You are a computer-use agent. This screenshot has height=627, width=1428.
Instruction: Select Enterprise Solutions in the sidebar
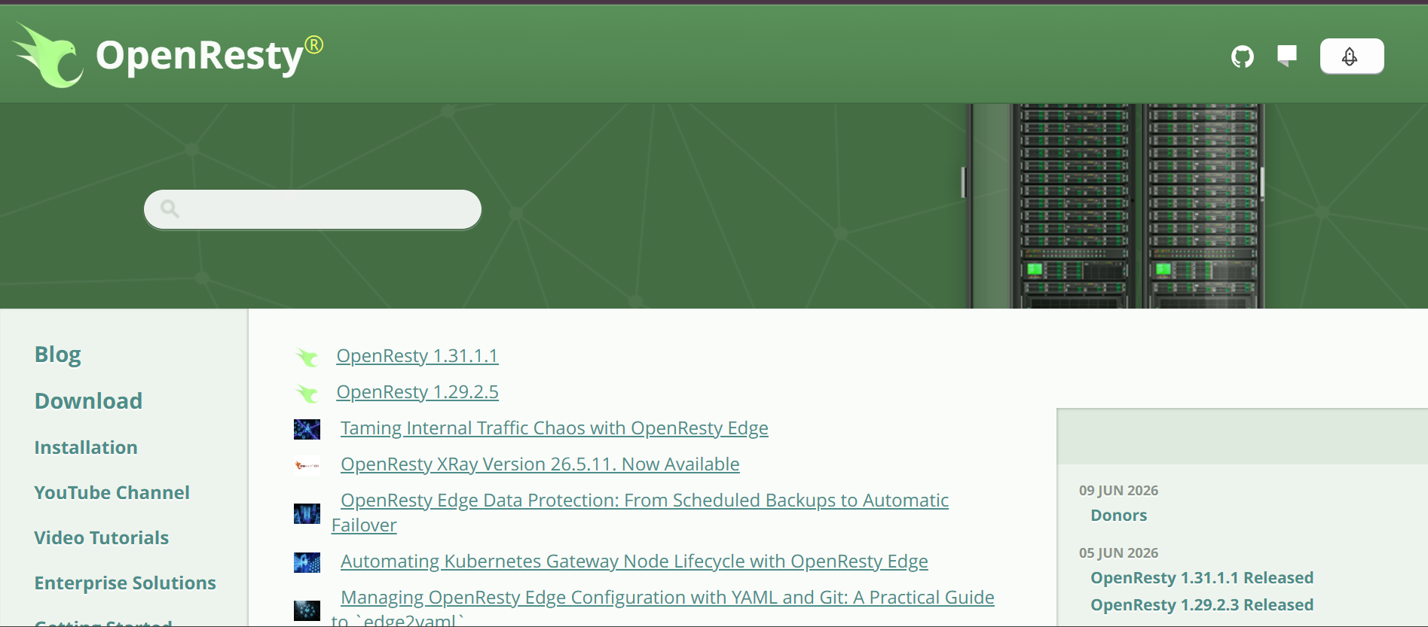tap(125, 583)
